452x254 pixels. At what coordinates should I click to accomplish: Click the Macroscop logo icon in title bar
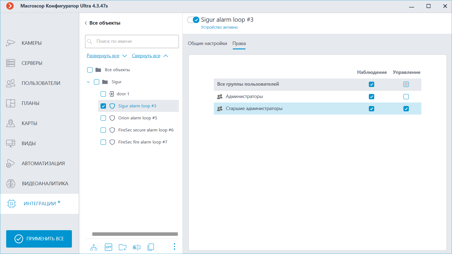point(10,6)
